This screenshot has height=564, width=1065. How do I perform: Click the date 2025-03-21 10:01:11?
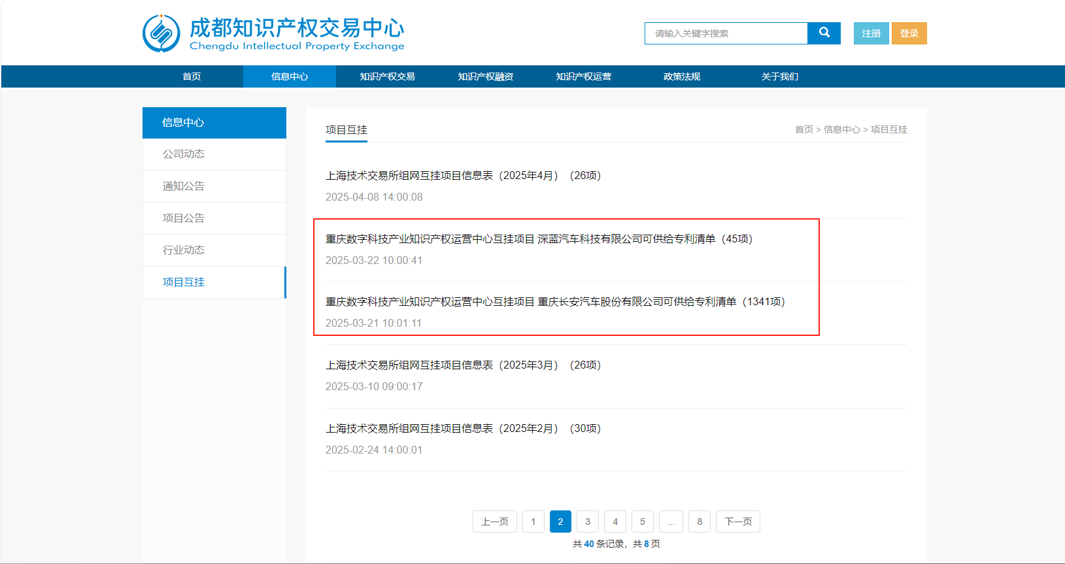pos(374,323)
